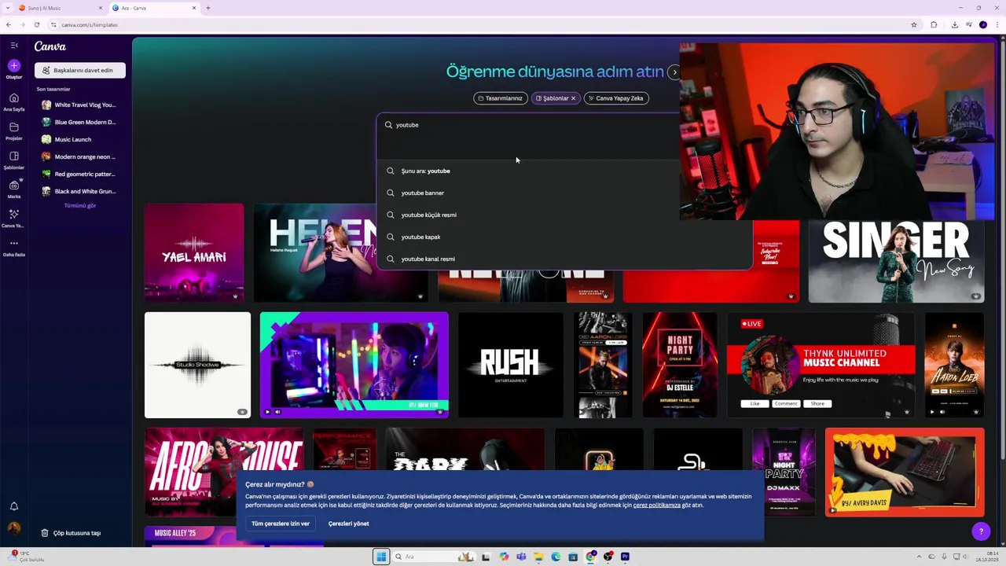Switch to the Ara - Canva tab
Viewport: 1006px width, 566px height.
(x=153, y=8)
